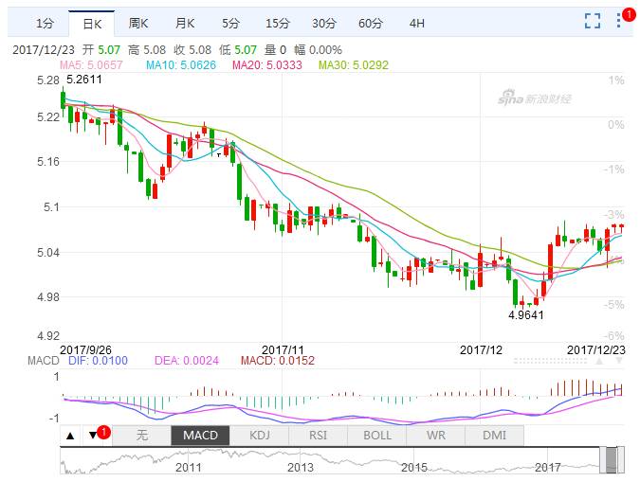
Task: Enable the KDJ indicator
Action: pos(259,436)
